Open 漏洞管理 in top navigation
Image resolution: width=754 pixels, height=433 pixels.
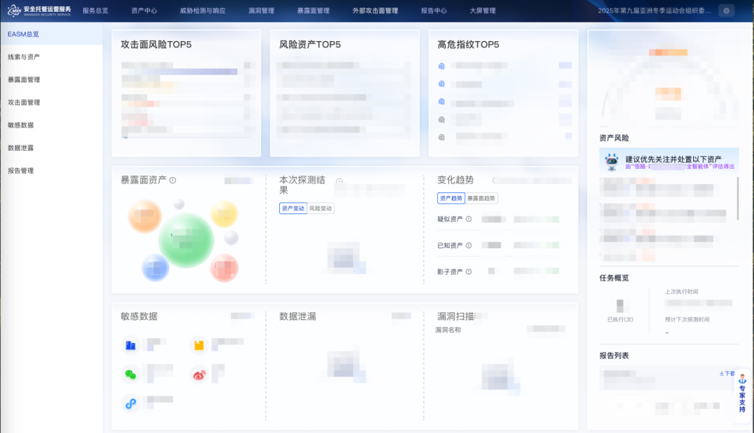click(x=261, y=11)
